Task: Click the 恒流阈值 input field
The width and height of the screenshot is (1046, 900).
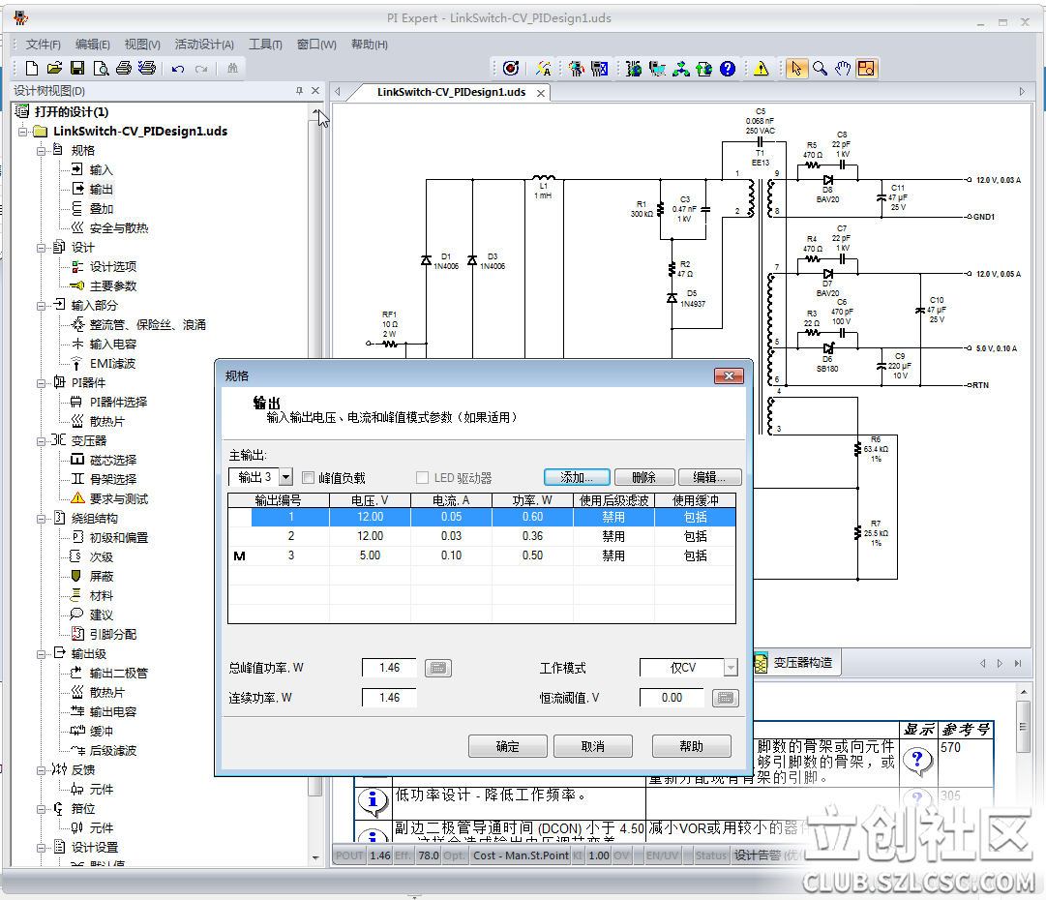Action: (672, 698)
